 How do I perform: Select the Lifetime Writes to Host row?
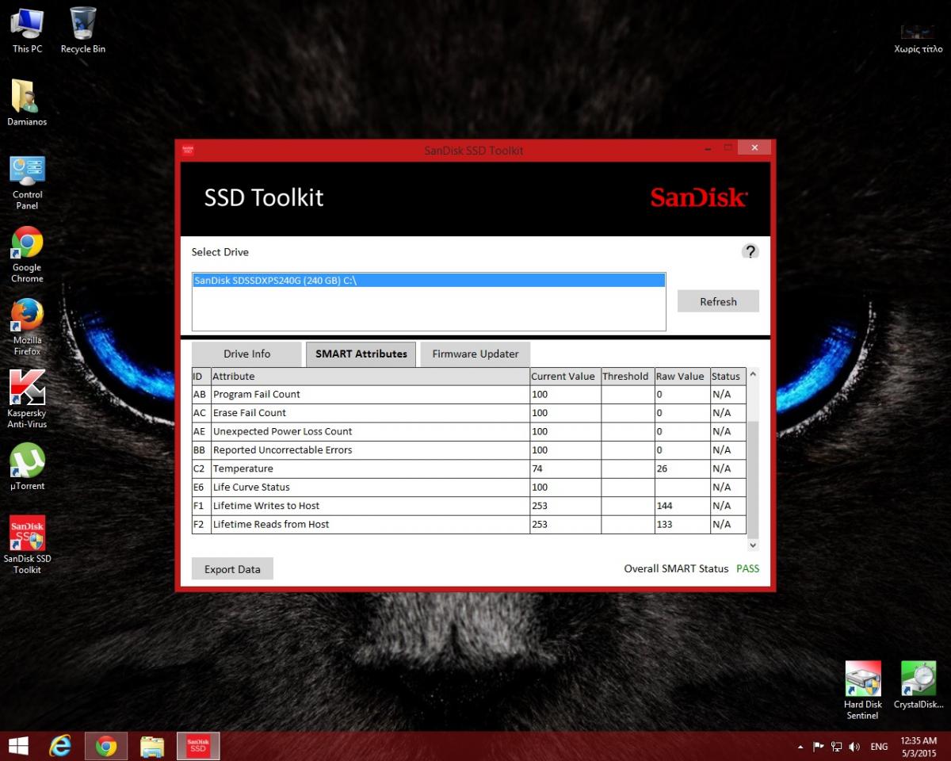click(x=468, y=506)
